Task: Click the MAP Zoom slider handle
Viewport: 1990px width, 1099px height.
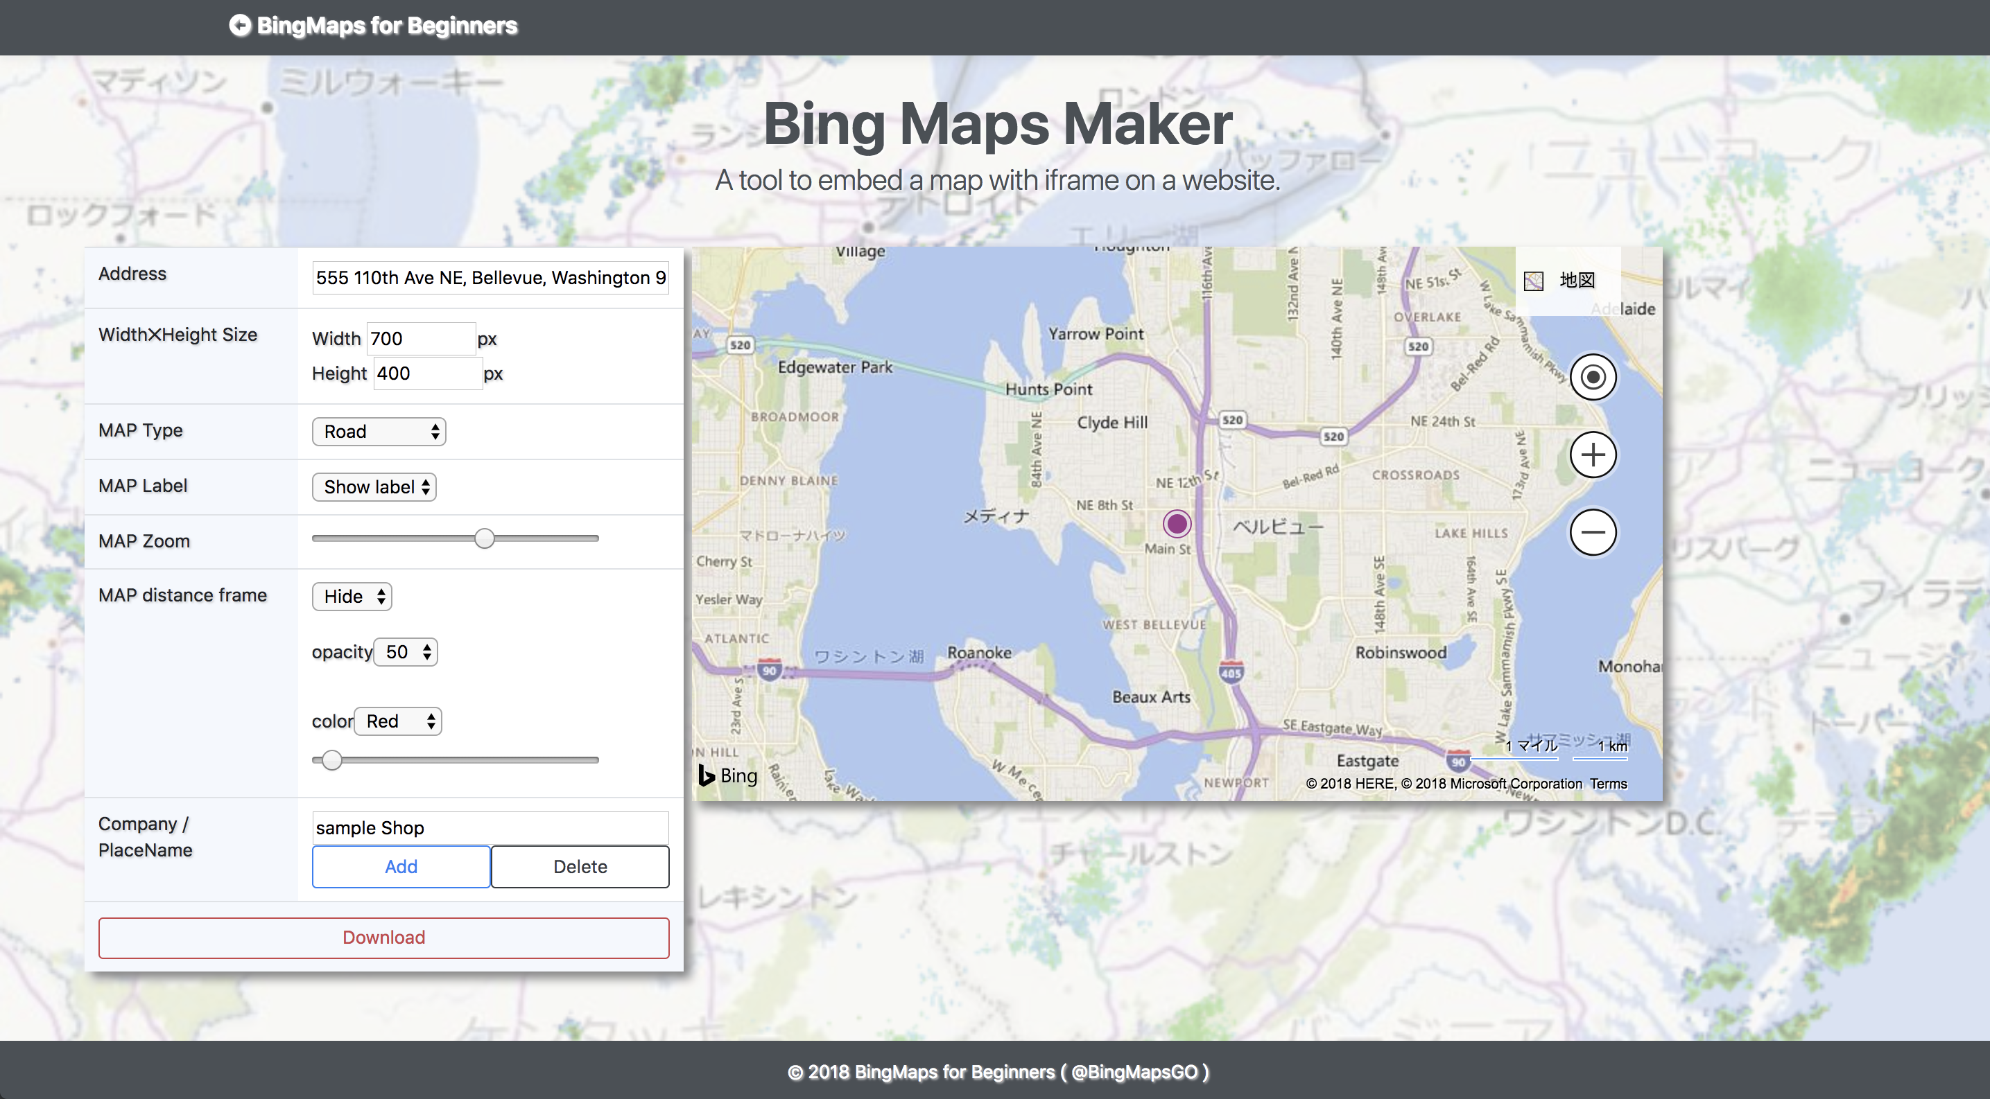Action: pos(485,538)
